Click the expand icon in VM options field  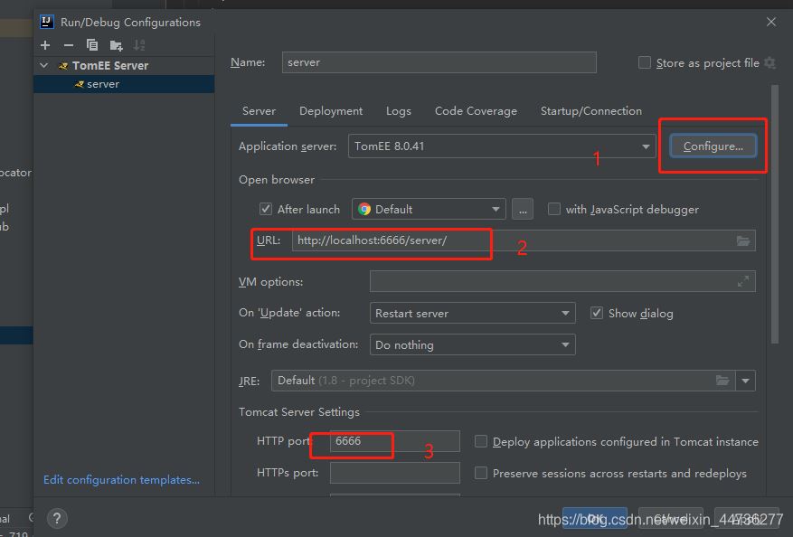coord(743,282)
